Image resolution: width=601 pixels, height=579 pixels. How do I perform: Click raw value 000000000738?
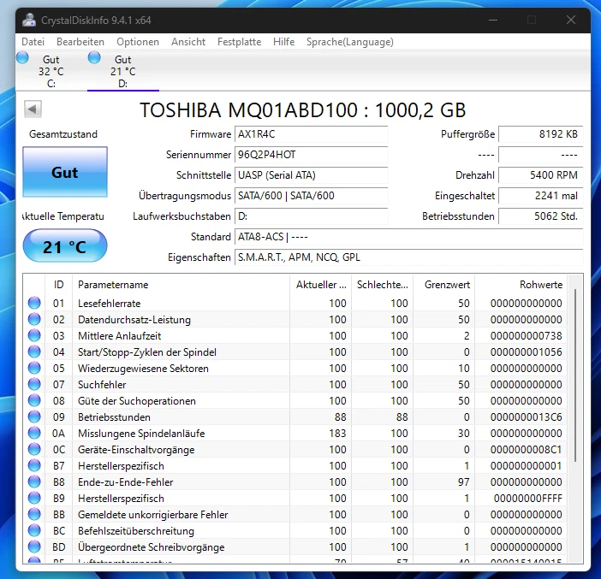coord(526,336)
